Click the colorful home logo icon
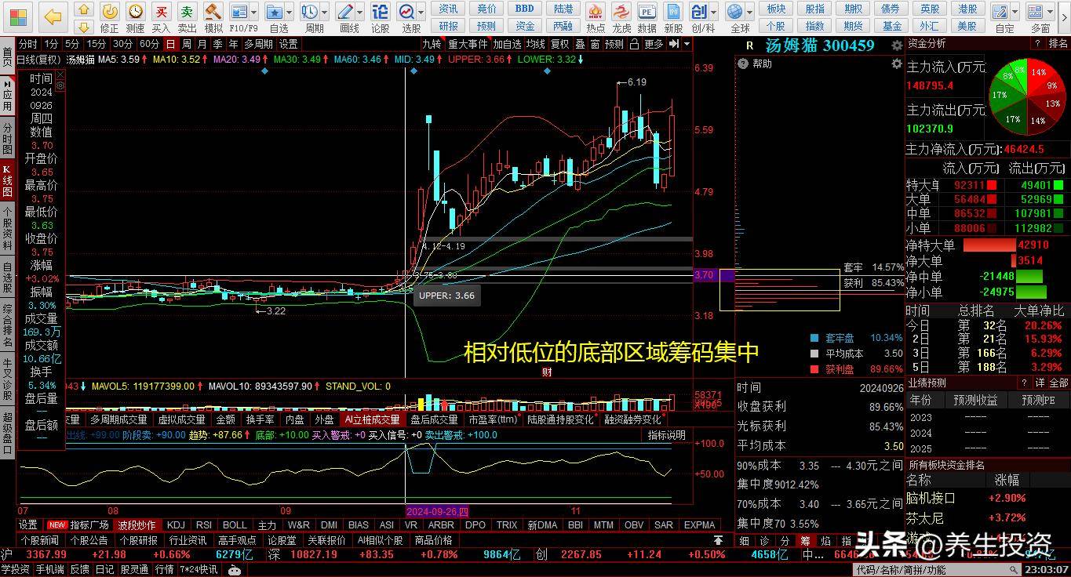 [16, 16]
